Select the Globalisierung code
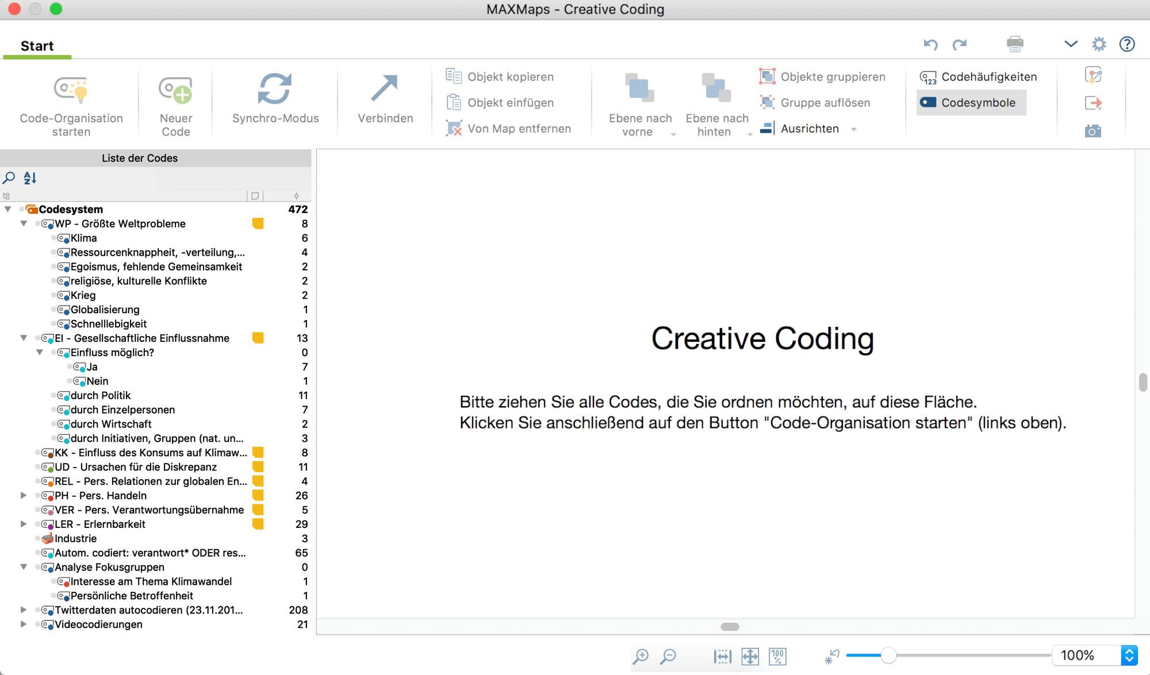This screenshot has width=1150, height=675. (x=105, y=310)
